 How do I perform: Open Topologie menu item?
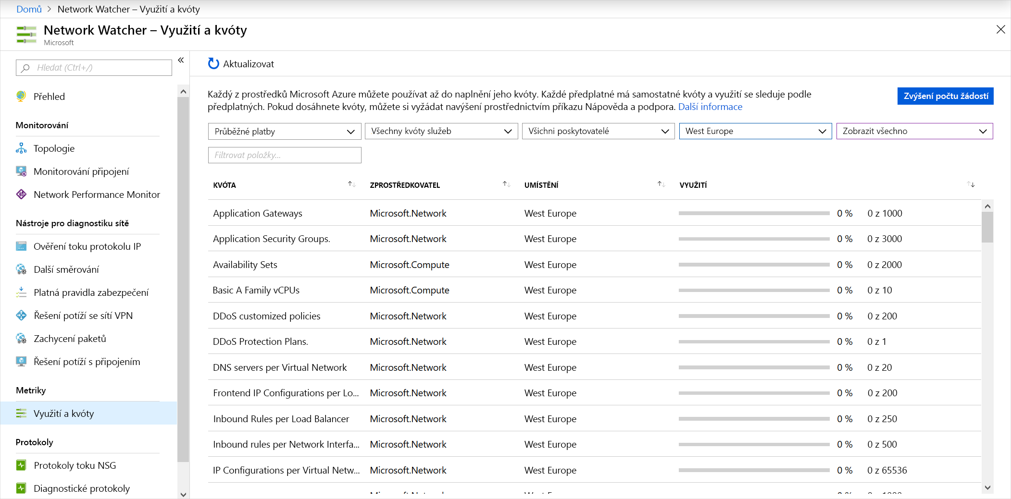coord(54,148)
